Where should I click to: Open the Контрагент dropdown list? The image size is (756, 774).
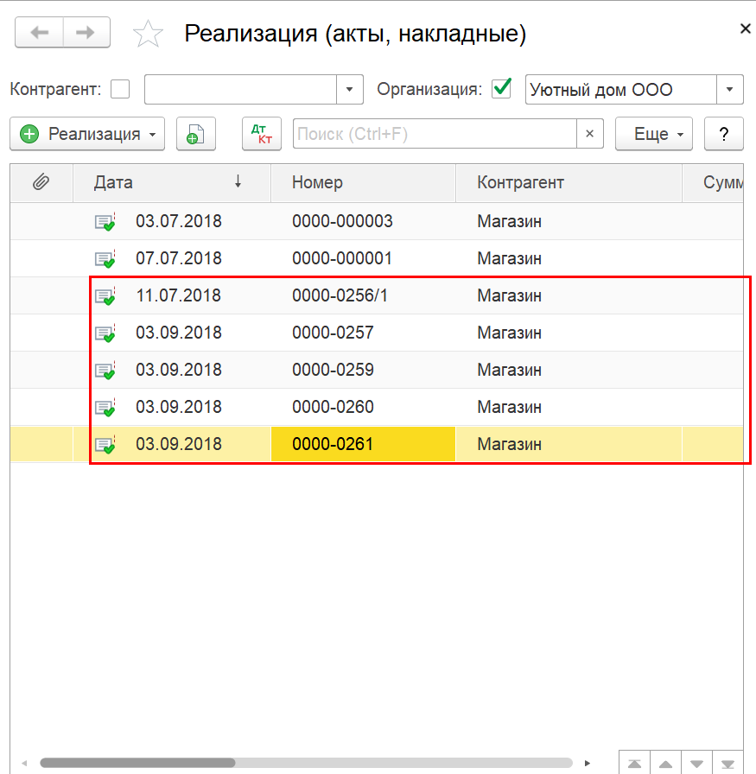(350, 89)
